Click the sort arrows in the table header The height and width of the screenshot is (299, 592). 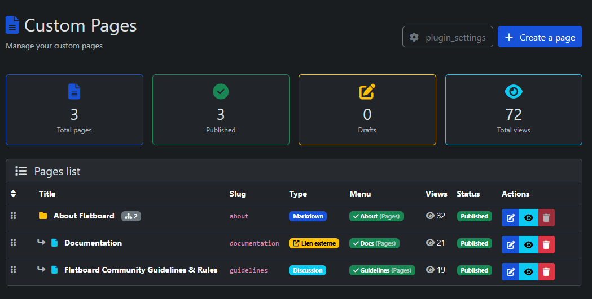coord(14,194)
